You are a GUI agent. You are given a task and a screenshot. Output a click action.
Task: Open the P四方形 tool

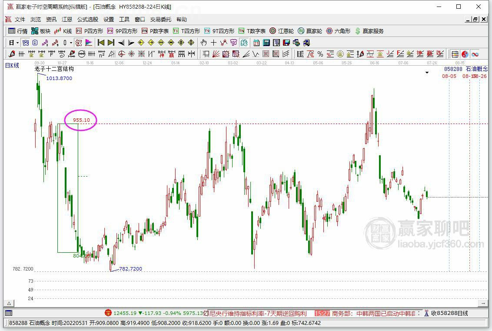tap(90, 31)
